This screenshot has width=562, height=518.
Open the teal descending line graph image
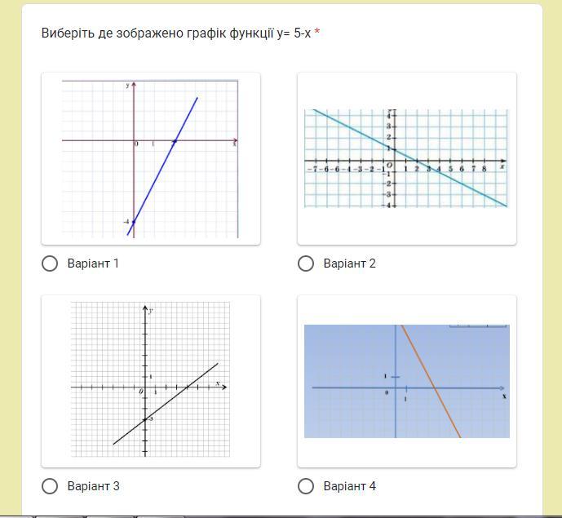(407, 159)
